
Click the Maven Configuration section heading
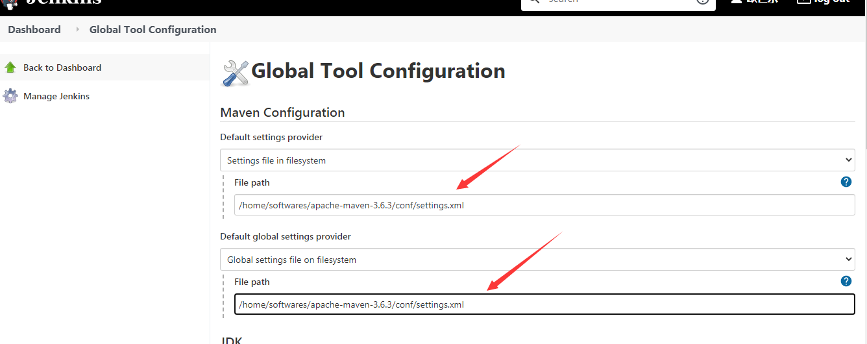click(282, 112)
